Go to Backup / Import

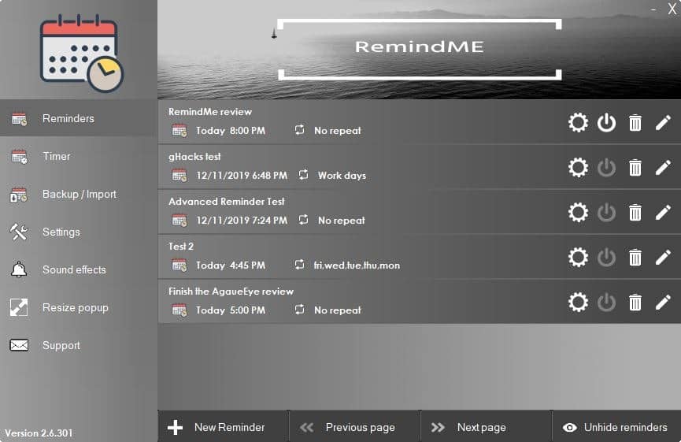(79, 194)
